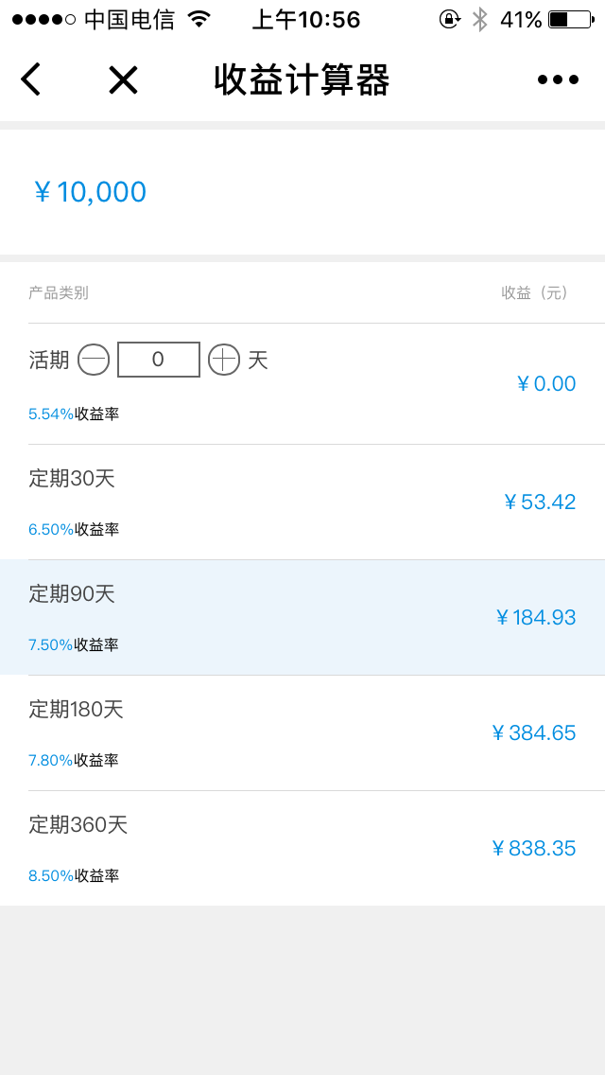Tap the ￥0.00 current-deposit earnings

click(546, 383)
